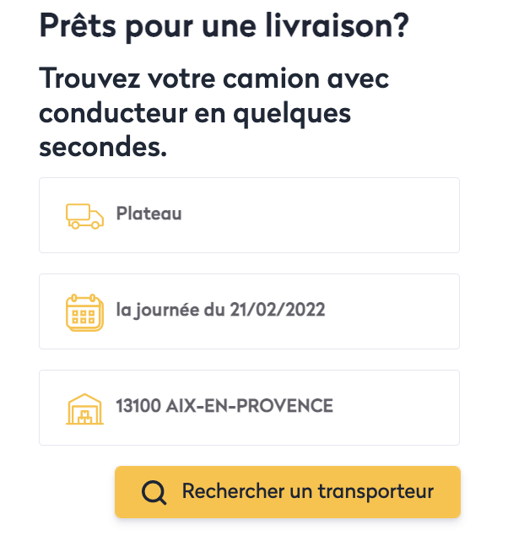Open the Plateau vehicle type selector
Viewport: 508px width, 552px height.
(249, 215)
